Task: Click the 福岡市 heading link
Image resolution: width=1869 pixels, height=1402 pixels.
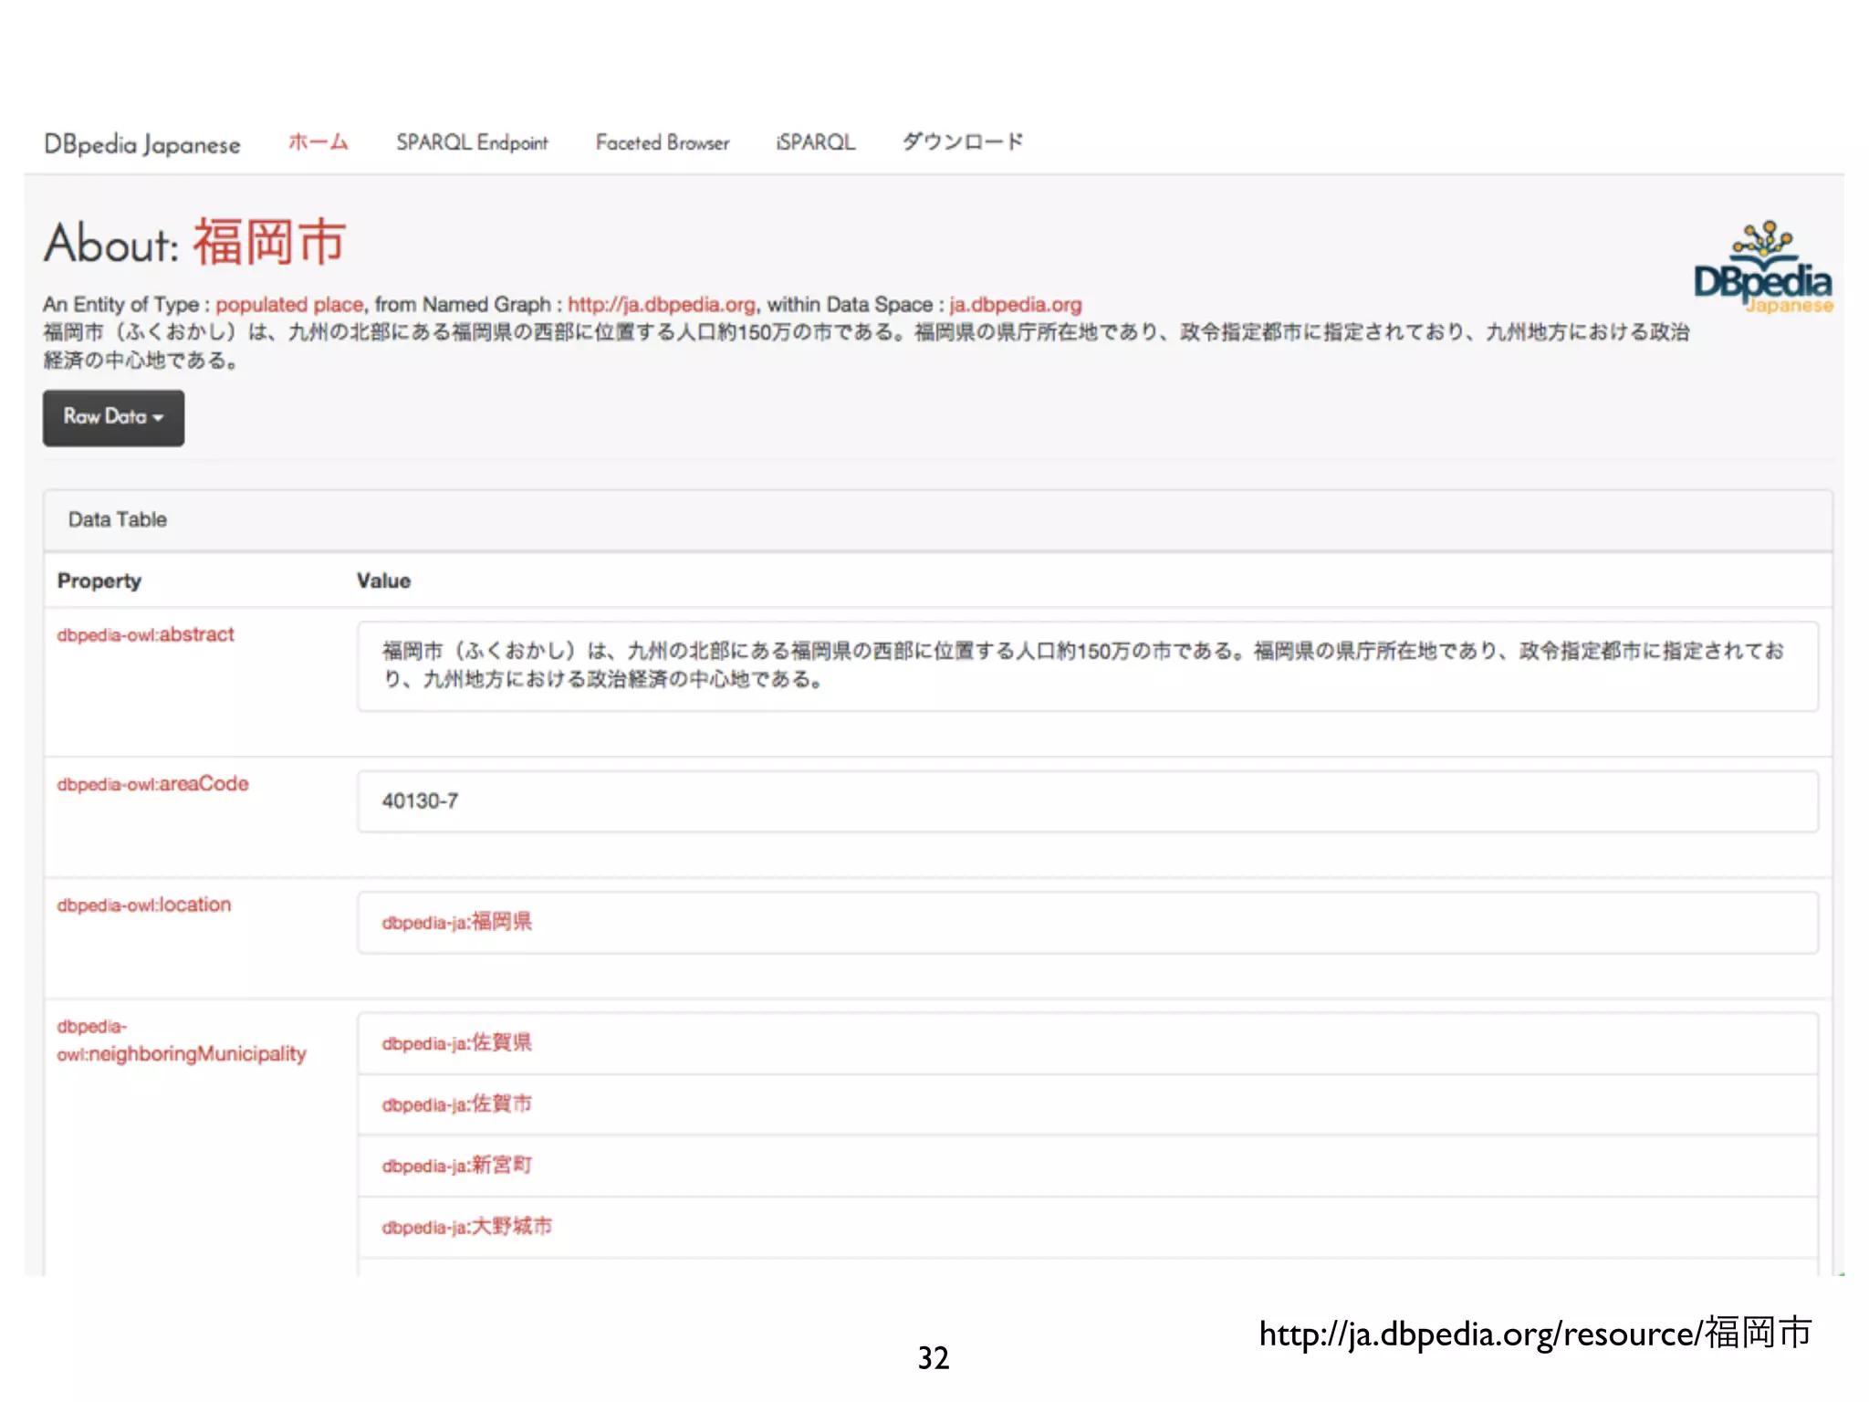Action: [x=270, y=243]
